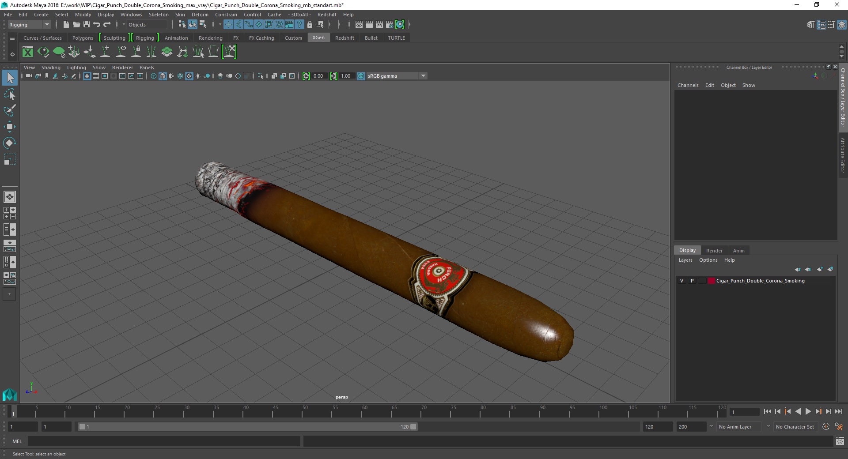The width and height of the screenshot is (848, 459).
Task: Toggle wireframe display mode in viewport
Action: click(x=153, y=76)
